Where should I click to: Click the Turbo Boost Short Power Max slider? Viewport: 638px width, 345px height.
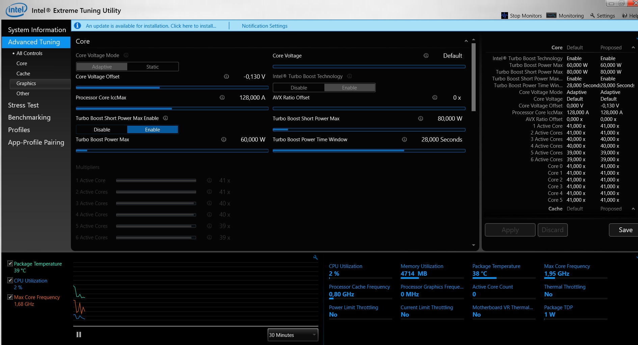369,130
